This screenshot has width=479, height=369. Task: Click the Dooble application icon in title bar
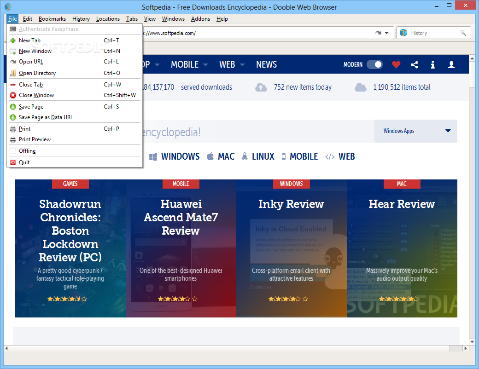pyautogui.click(x=8, y=7)
